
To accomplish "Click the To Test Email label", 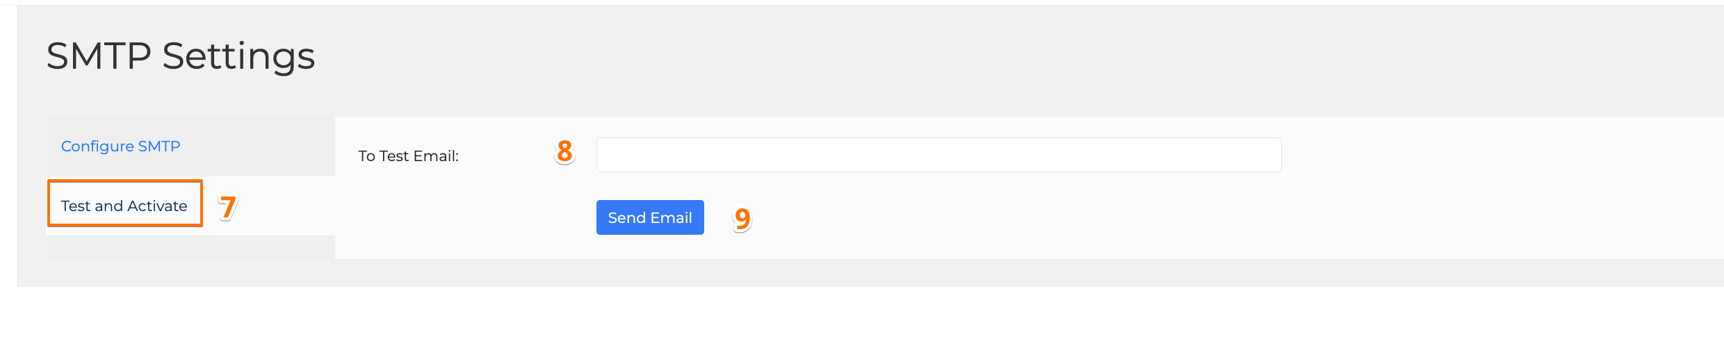I will point(408,156).
